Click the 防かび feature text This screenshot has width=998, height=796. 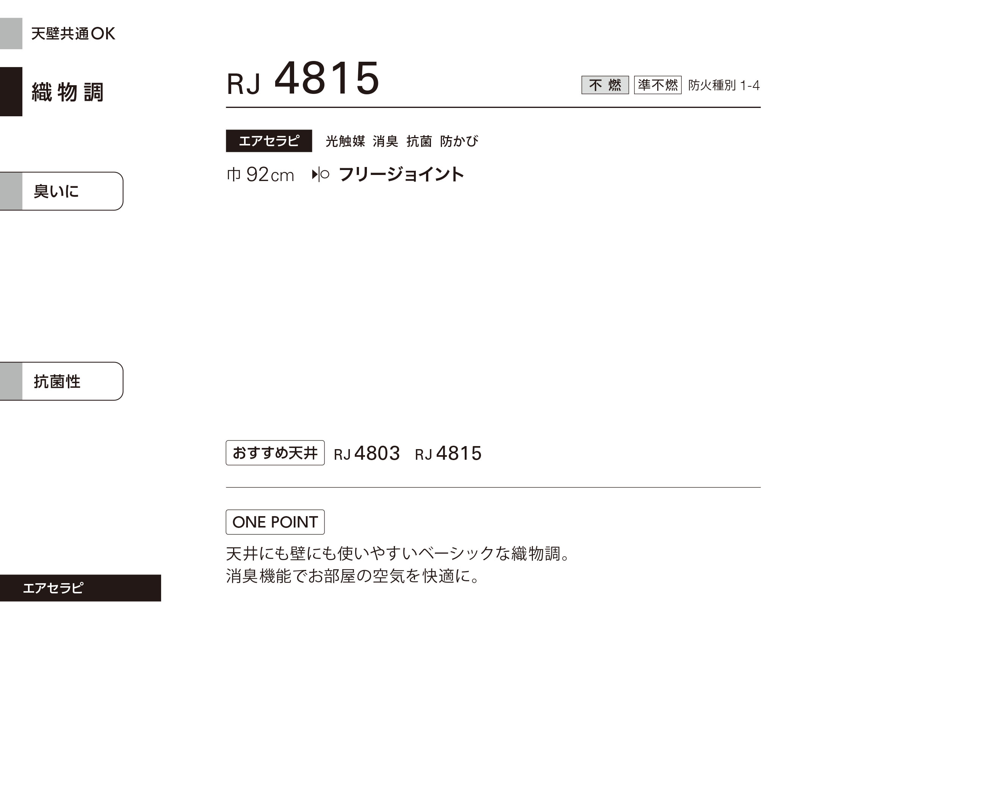coord(459,141)
